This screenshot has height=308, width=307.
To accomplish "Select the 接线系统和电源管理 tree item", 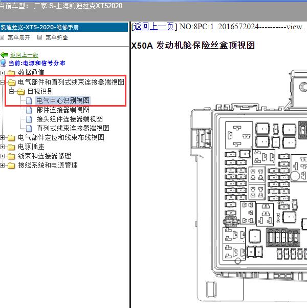I will [x=48, y=165].
